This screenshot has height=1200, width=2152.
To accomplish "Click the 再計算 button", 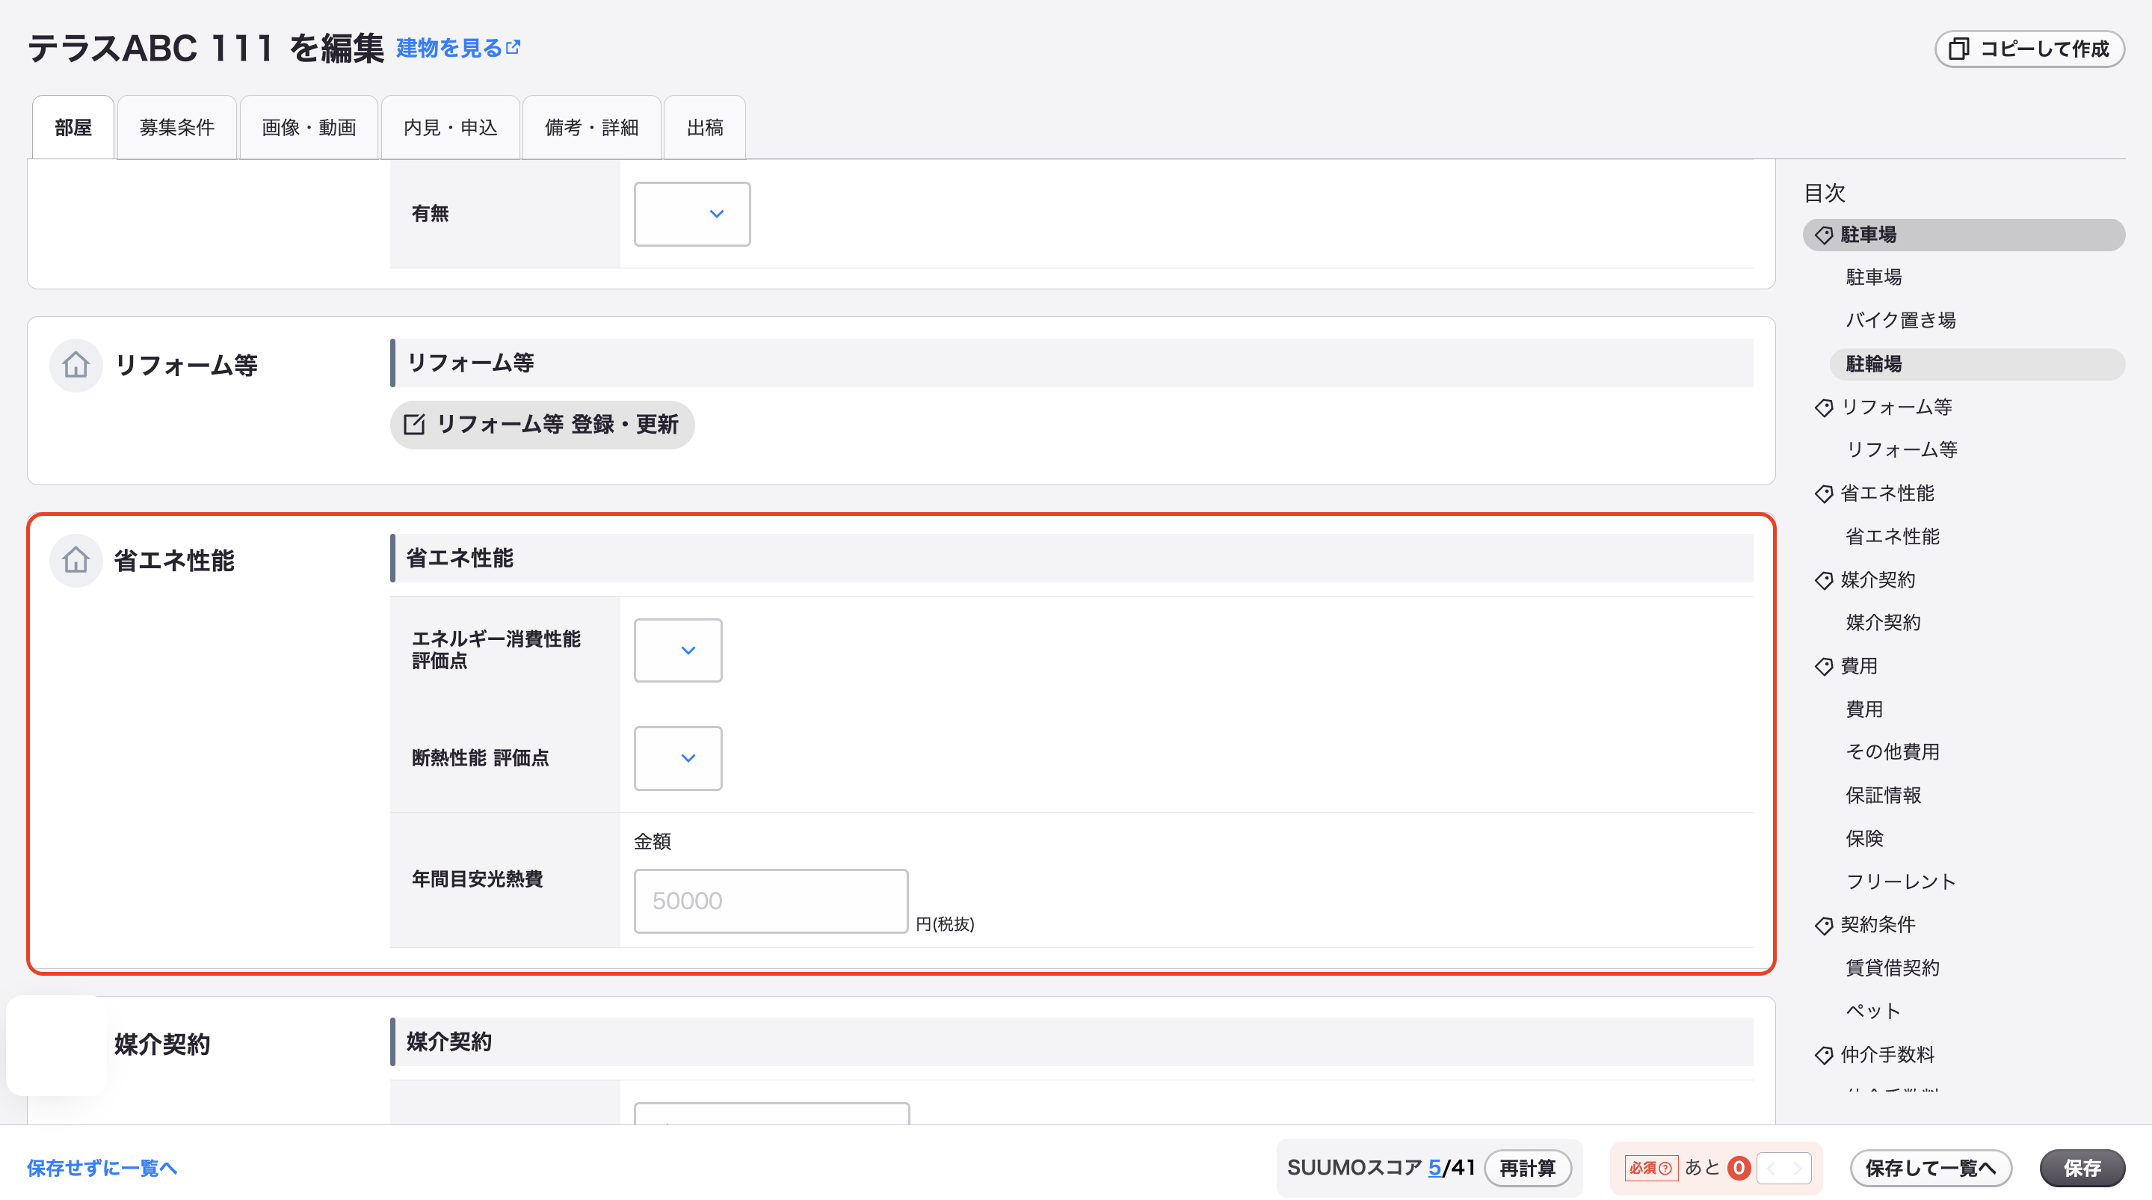I will click(1527, 1167).
